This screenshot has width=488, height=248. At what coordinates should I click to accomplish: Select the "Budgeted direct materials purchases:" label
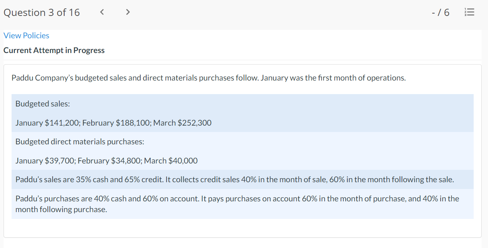[80, 142]
